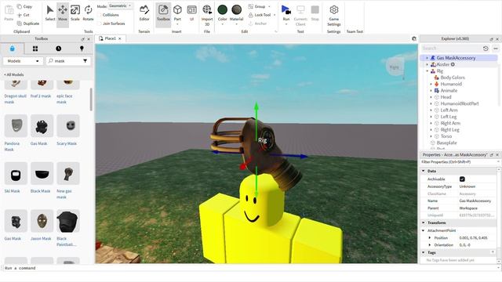Run the game test
The width and height of the screenshot is (502, 282).
tap(286, 14)
